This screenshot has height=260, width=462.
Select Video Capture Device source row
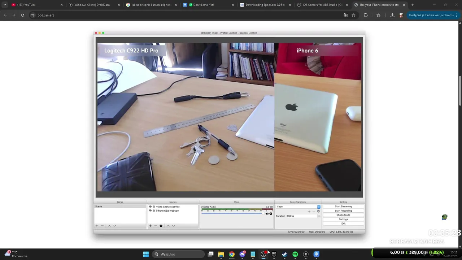pos(173,207)
